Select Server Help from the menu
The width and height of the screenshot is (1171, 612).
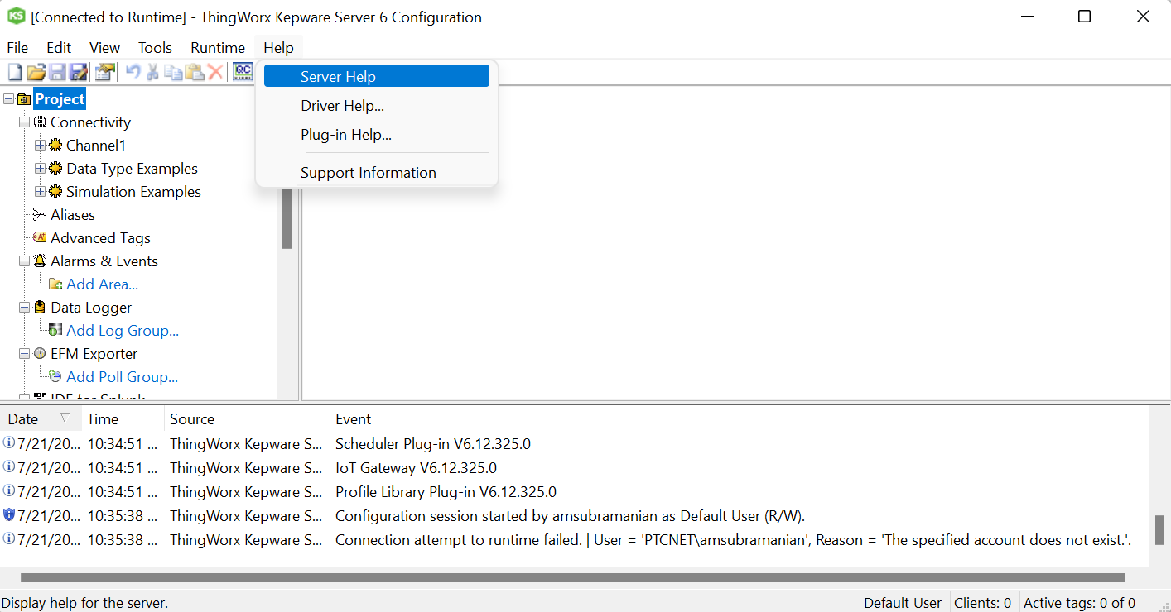click(x=337, y=76)
